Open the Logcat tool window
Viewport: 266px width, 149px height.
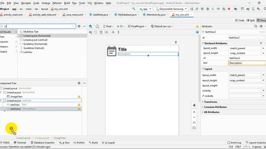tap(108, 142)
